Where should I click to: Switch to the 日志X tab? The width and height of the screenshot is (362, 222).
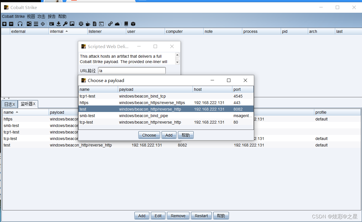pos(10,104)
